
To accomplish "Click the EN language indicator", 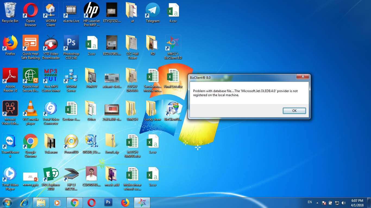I will (x=310, y=202).
